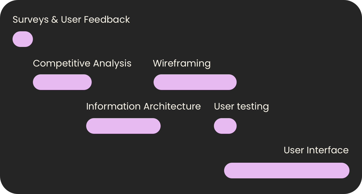Open the Information Architecture bar
362x194 pixels.
[x=123, y=126]
